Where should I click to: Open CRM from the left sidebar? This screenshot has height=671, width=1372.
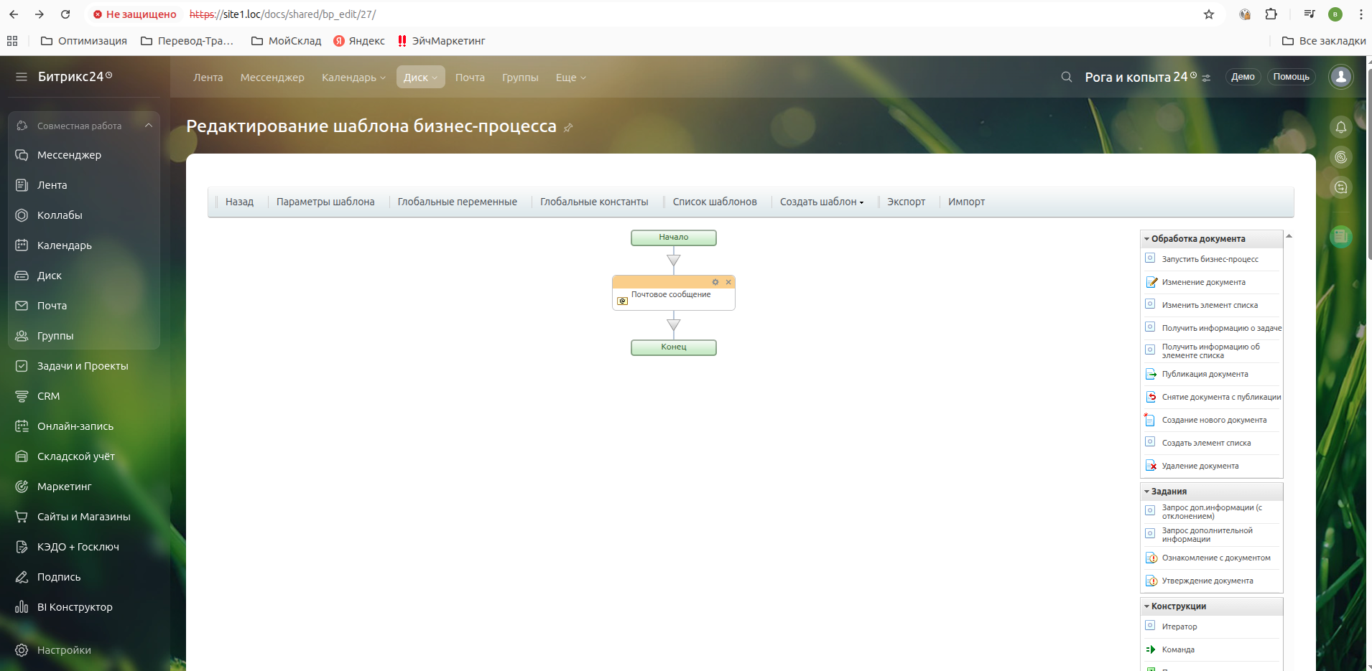pyautogui.click(x=48, y=396)
